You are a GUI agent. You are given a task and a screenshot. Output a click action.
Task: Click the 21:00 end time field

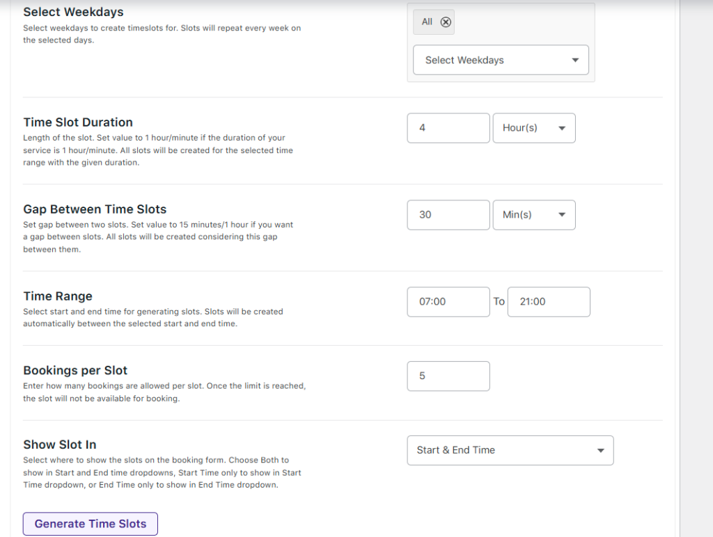click(549, 302)
